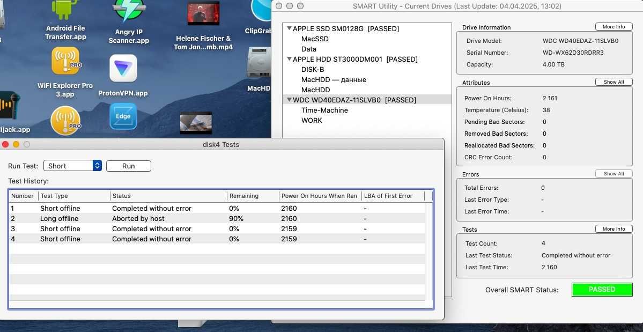Click serial number WD-WX62D30RDRR3 value
This screenshot has width=643, height=332.
(573, 53)
